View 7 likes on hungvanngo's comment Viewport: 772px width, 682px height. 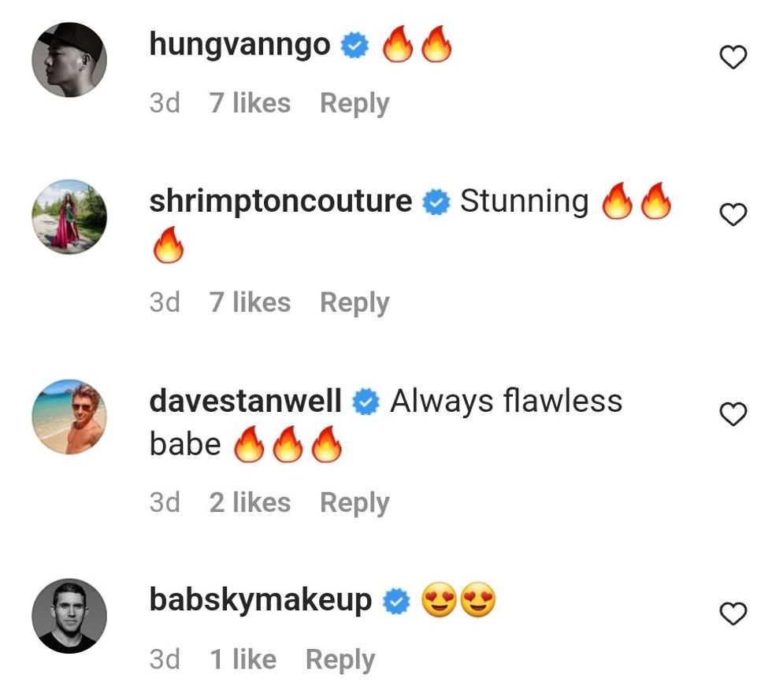pyautogui.click(x=250, y=103)
